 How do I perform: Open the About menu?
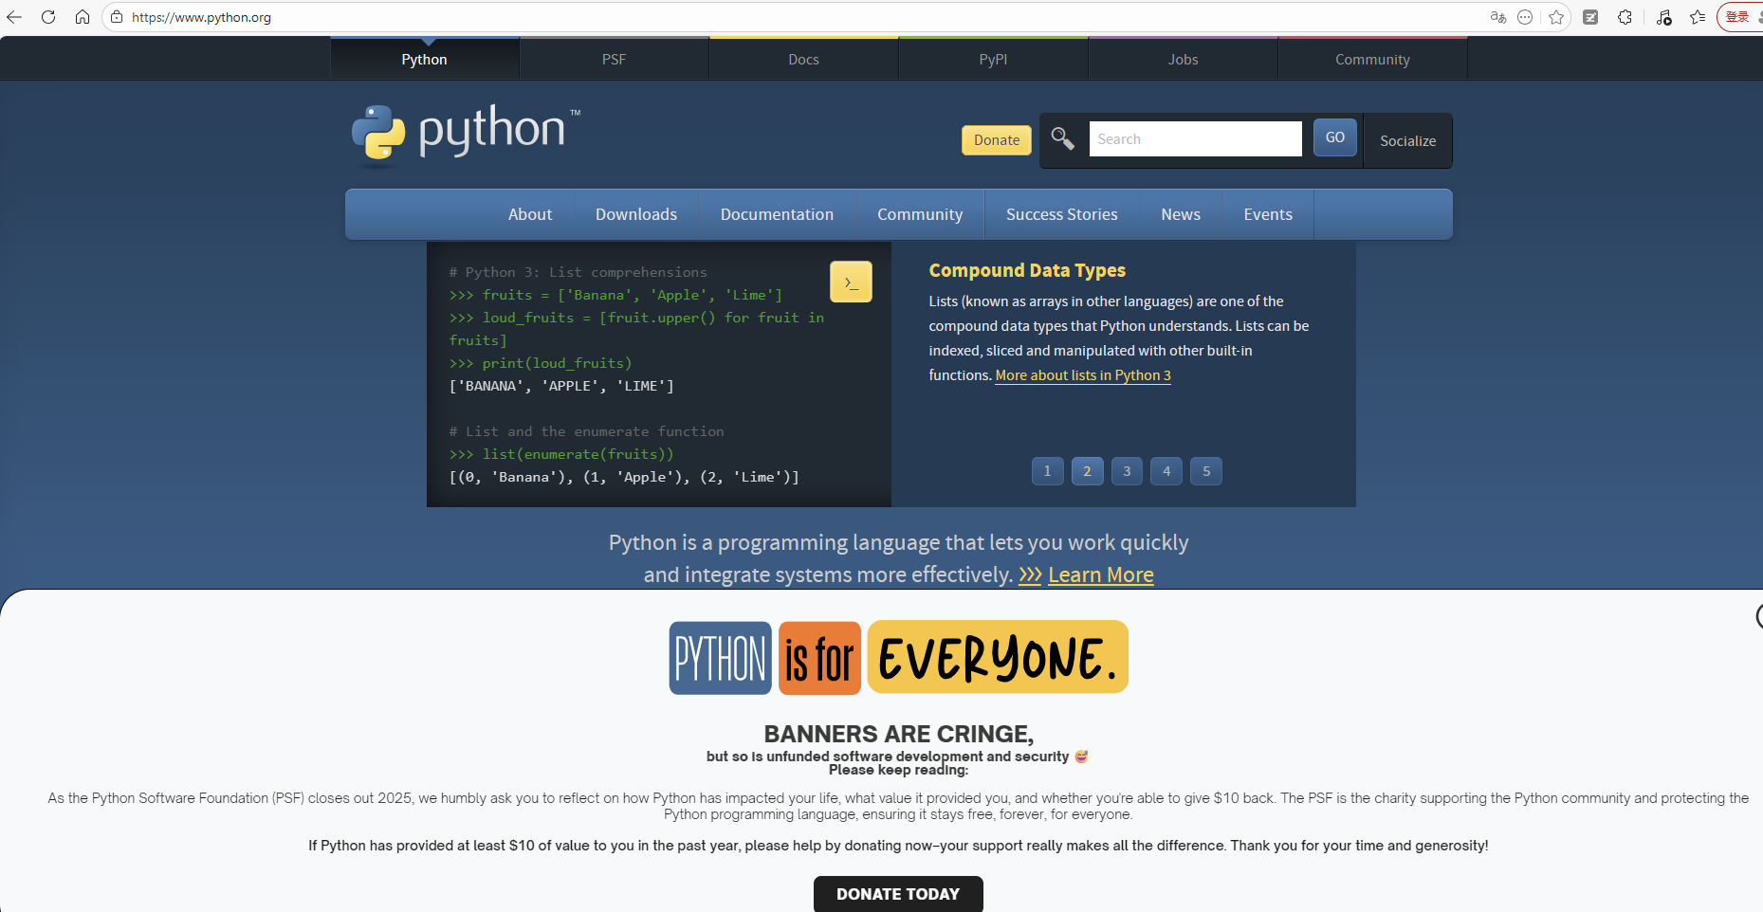tap(530, 214)
